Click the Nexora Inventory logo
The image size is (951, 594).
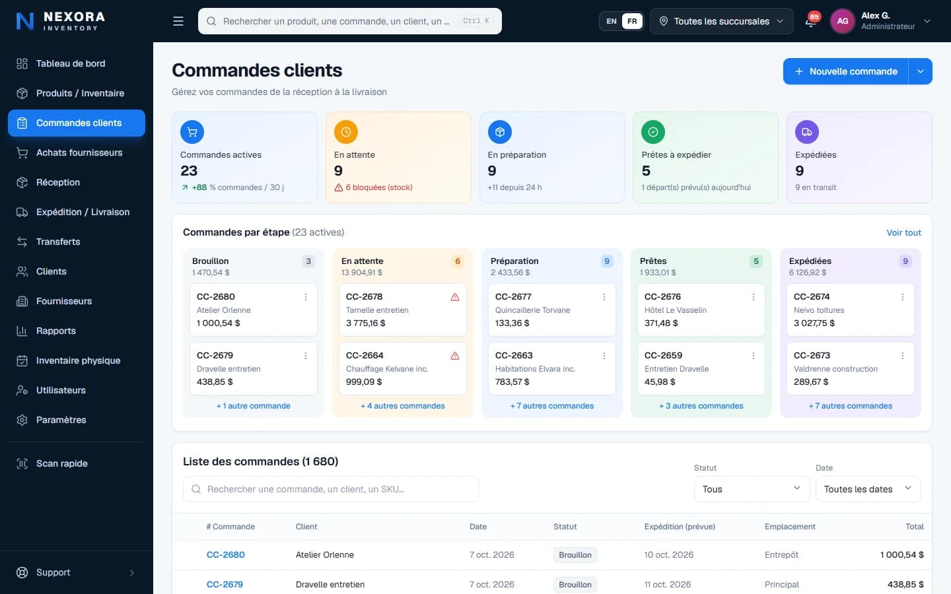[61, 21]
